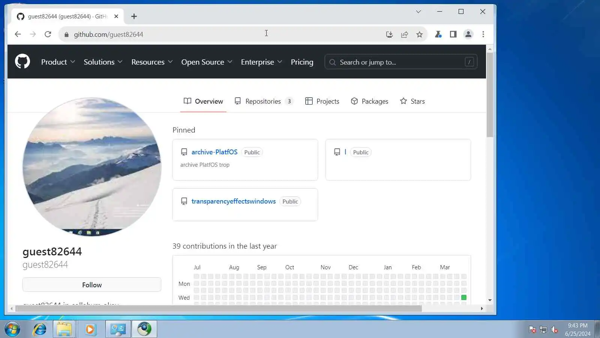Click the "Nov" month label in graph
The image size is (600, 338).
point(325,267)
